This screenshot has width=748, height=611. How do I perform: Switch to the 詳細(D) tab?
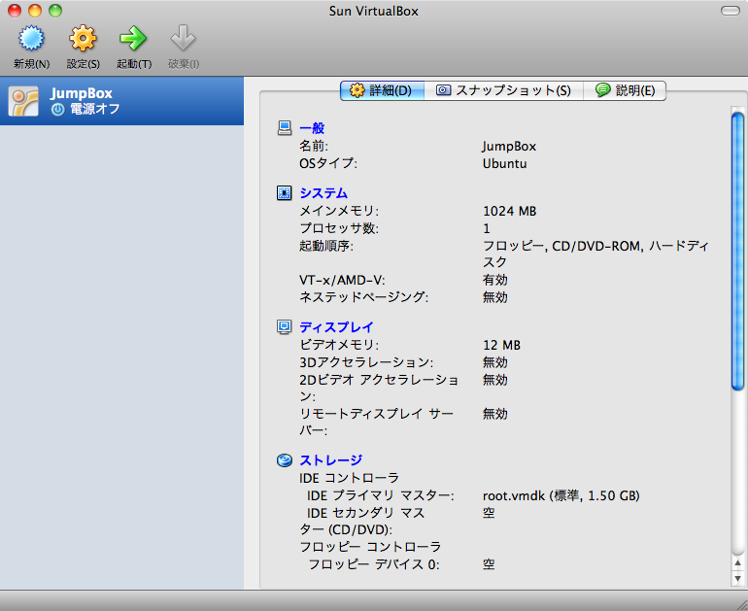[x=382, y=90]
